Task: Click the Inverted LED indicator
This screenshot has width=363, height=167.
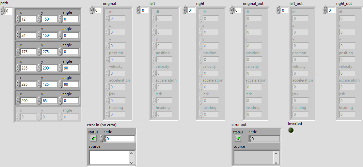Action: (291, 130)
